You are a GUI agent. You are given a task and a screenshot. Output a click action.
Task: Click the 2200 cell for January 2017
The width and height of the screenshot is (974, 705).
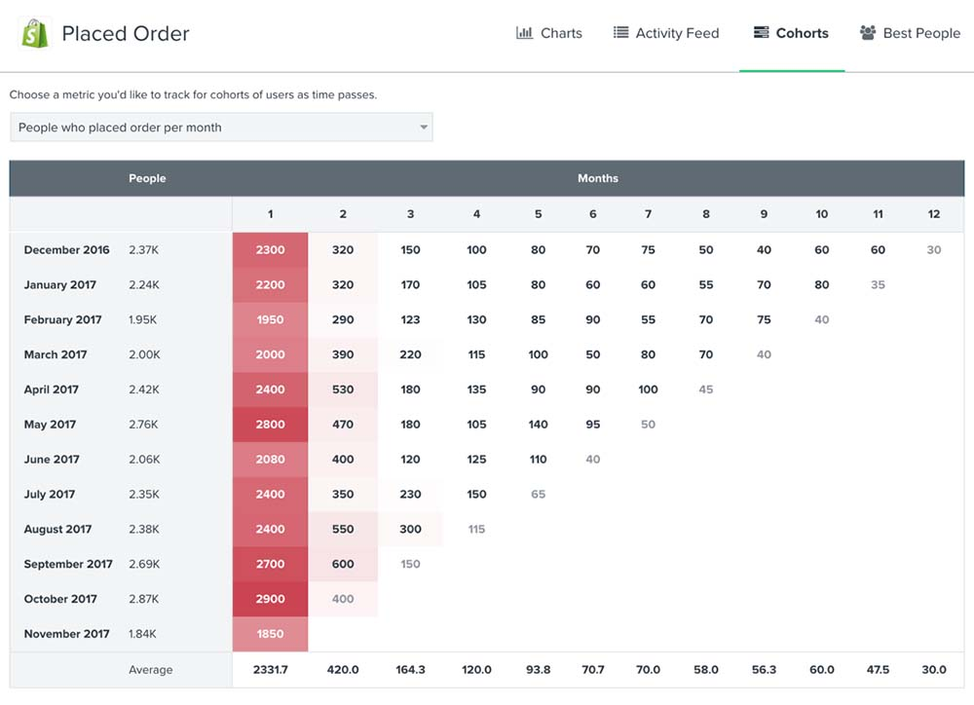point(270,284)
